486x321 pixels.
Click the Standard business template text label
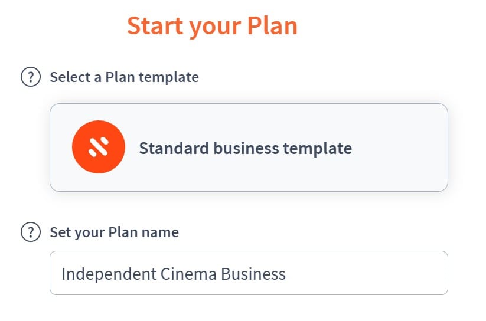point(246,148)
